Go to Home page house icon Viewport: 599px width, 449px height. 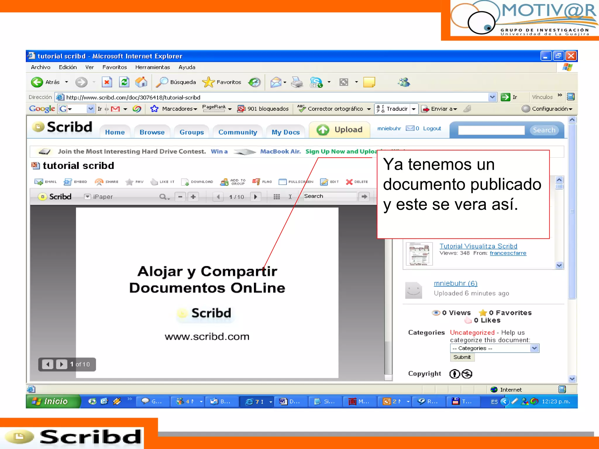[141, 82]
